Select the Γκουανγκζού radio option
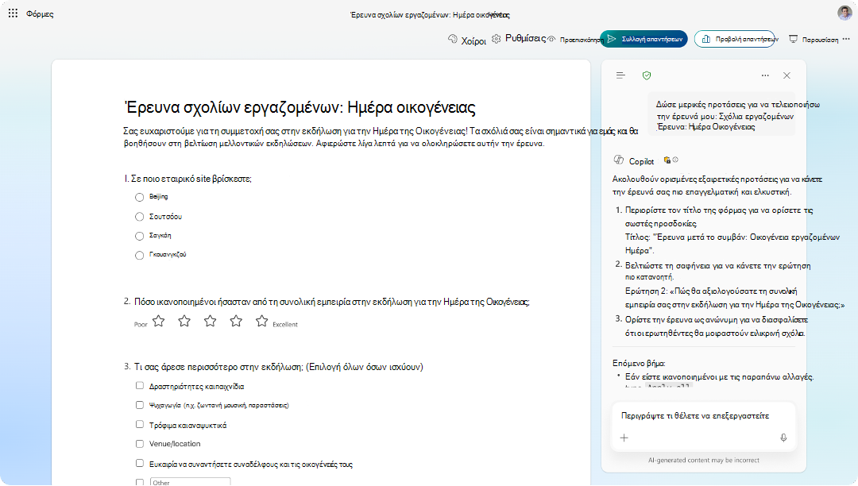This screenshot has width=858, height=486. [140, 255]
